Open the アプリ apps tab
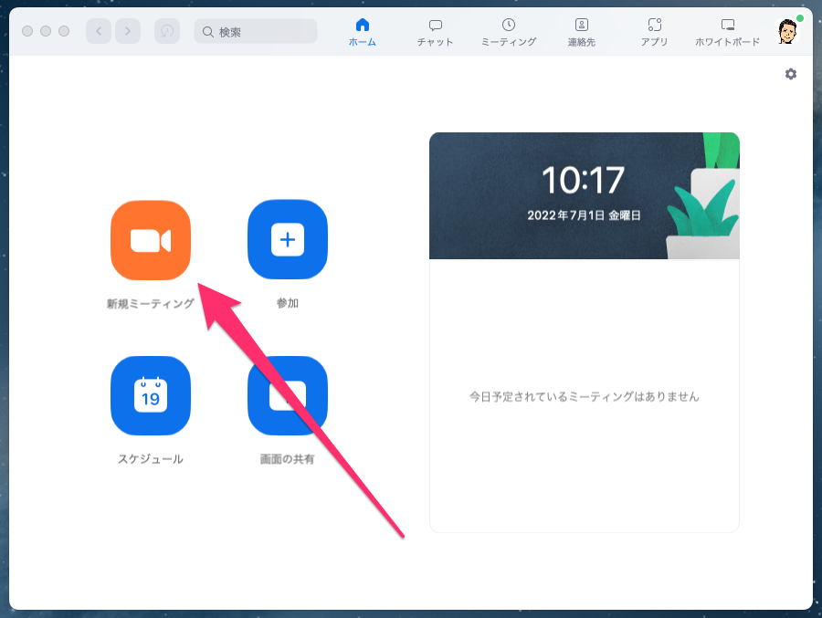Viewport: 822px width, 618px height. coord(654,32)
